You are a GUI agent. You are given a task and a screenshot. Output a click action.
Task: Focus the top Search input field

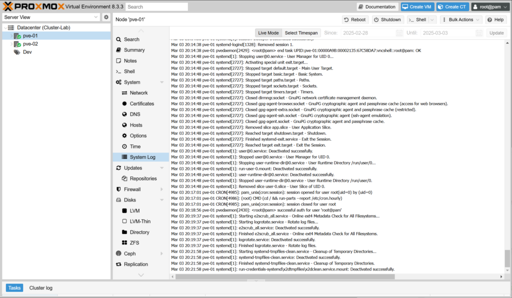click(x=156, y=7)
